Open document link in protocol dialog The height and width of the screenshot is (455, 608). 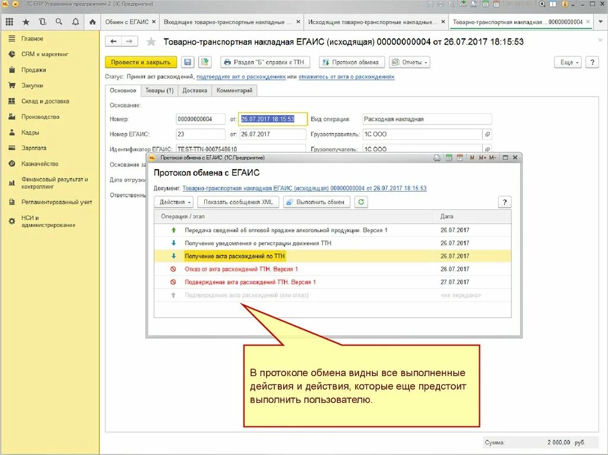(305, 189)
